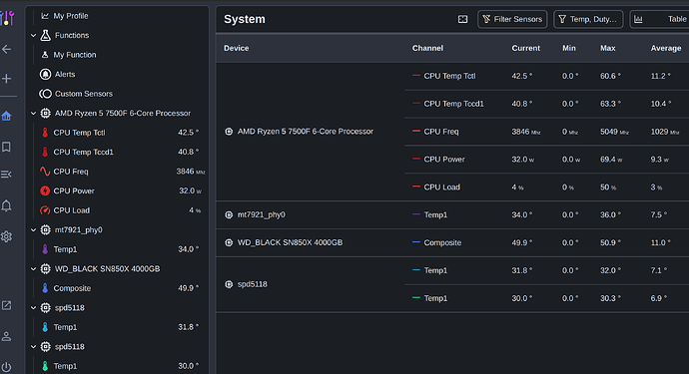The image size is (689, 374).
Task: Click the home icon in left rail
Action: coord(6,117)
